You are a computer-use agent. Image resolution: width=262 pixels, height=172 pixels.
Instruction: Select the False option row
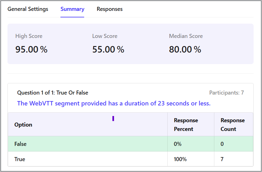click(21, 144)
